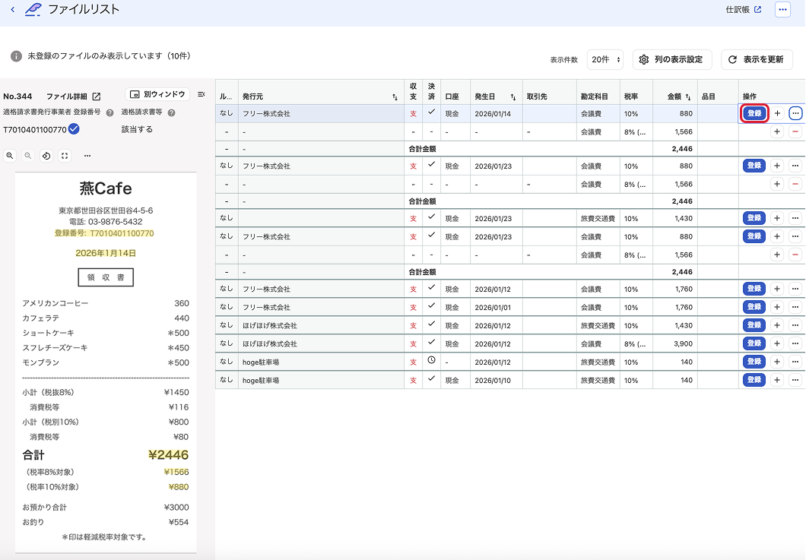Open more actions for hoge駐車場 2026/01/10 row
806x560 pixels.
[795, 380]
